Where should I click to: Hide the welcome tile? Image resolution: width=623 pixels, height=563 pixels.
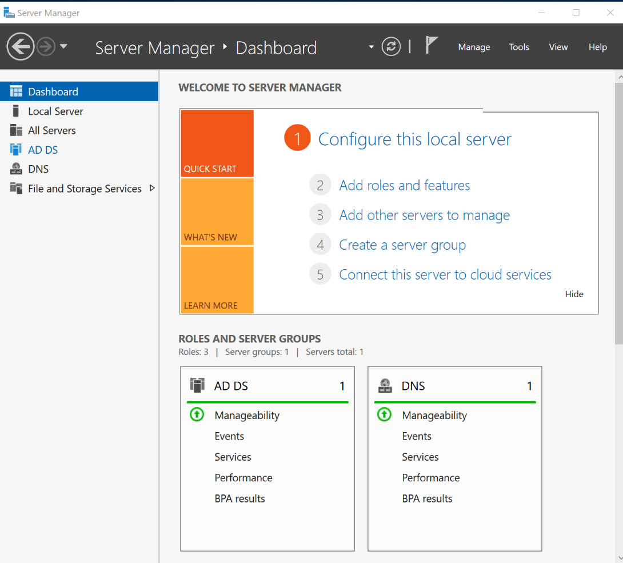click(574, 294)
